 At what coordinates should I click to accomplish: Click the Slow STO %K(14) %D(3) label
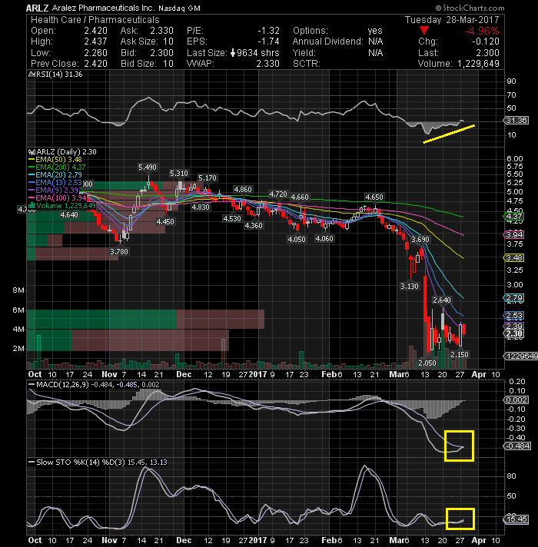81,462
